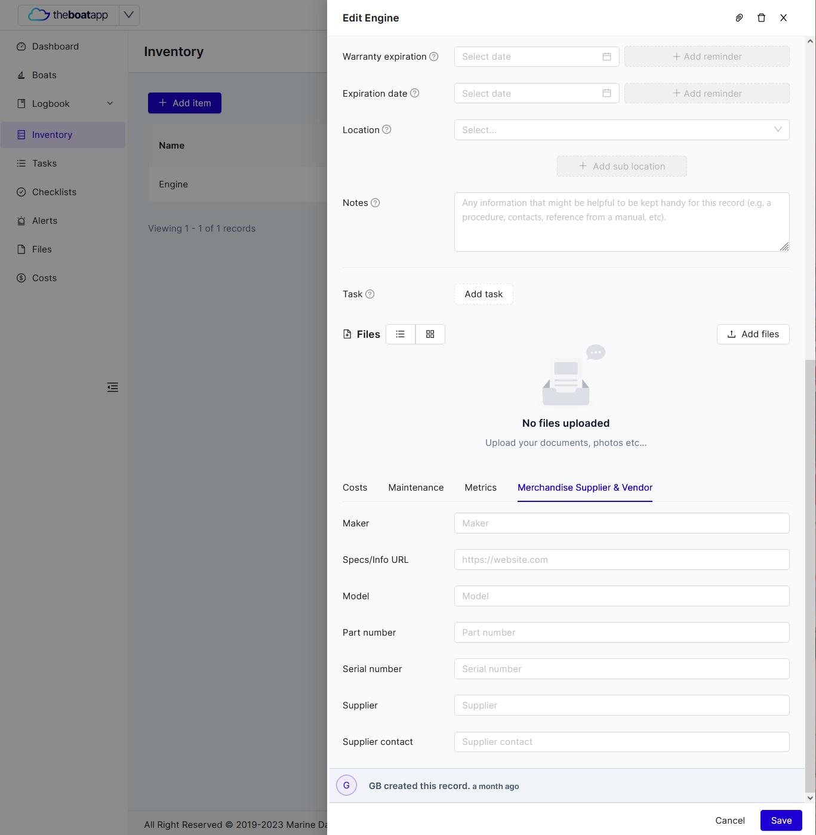Screen dimensions: 816x835
Task: Click Notes help question icon
Action: click(x=375, y=203)
